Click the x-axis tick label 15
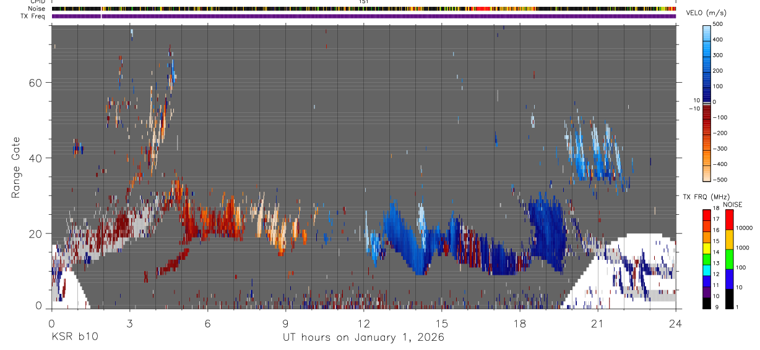Viewport: 760px width, 350px height. point(442,323)
